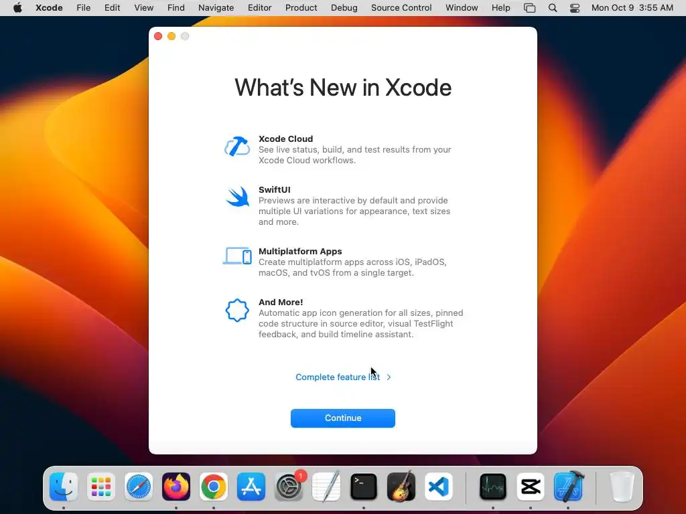This screenshot has height=514, width=686.
Task: Launch Google Chrome from the Dock
Action: (x=214, y=487)
